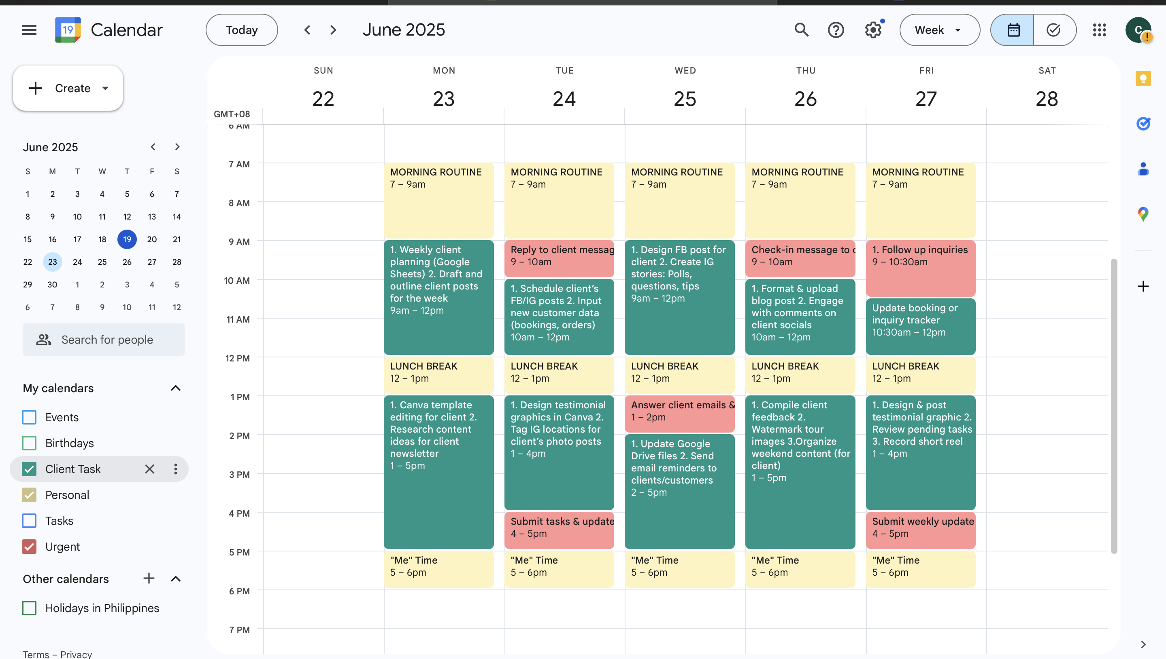Open the Week view dropdown

(939, 30)
